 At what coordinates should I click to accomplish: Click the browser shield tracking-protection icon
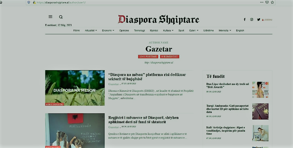coord(29,2)
